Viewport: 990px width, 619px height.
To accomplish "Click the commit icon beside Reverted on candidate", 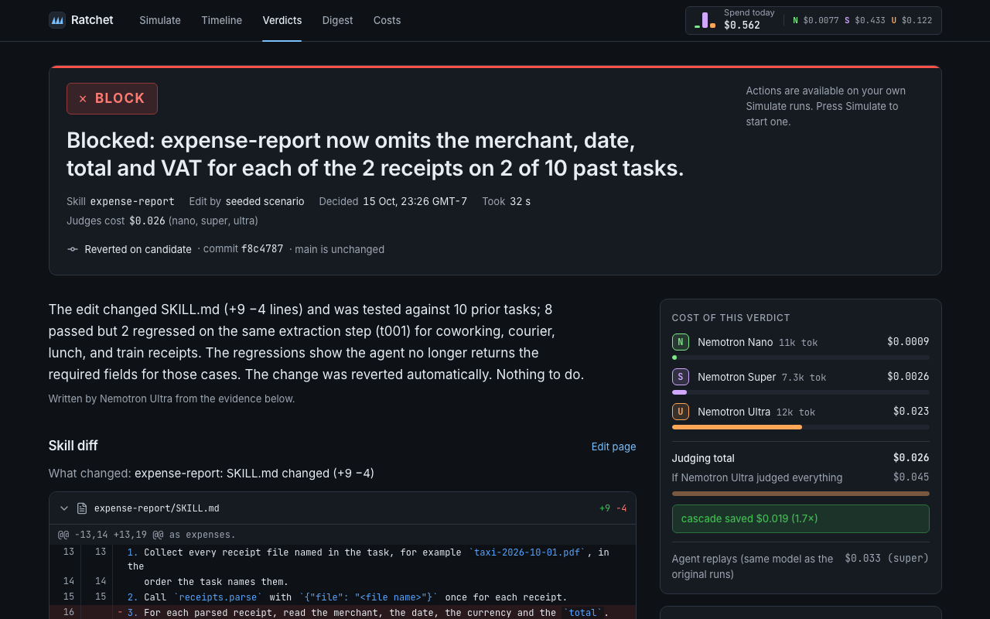I will [73, 249].
